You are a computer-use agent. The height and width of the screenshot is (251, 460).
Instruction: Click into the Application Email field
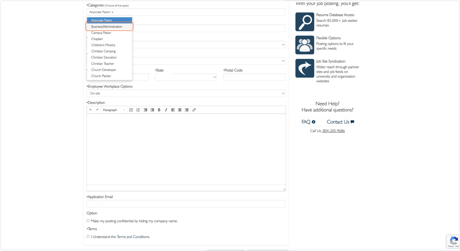click(x=186, y=204)
